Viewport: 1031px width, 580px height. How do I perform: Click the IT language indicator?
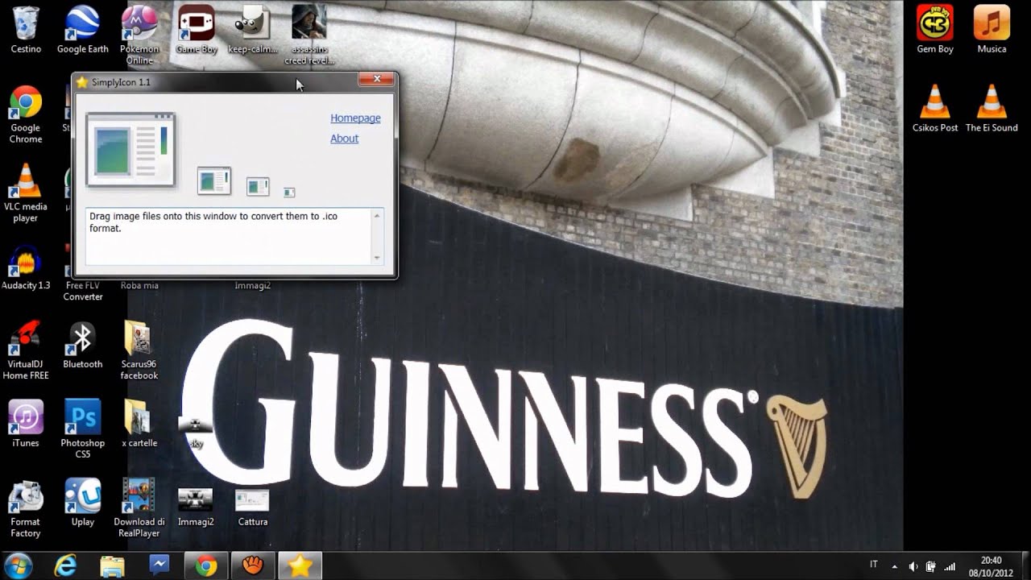(874, 565)
